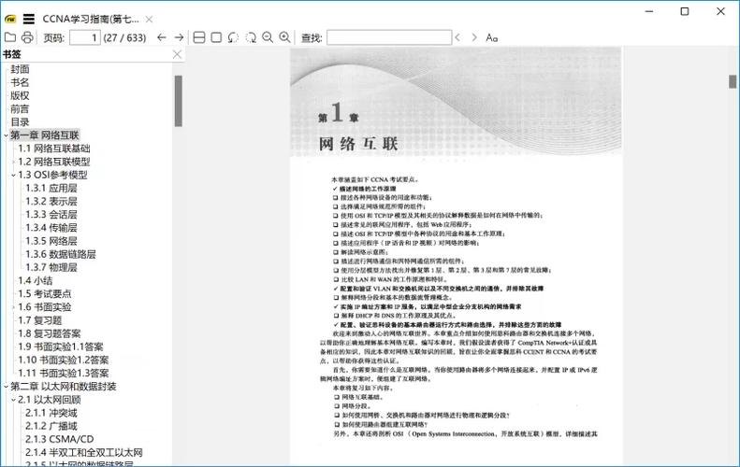Select the fit single page icon

[216, 37]
